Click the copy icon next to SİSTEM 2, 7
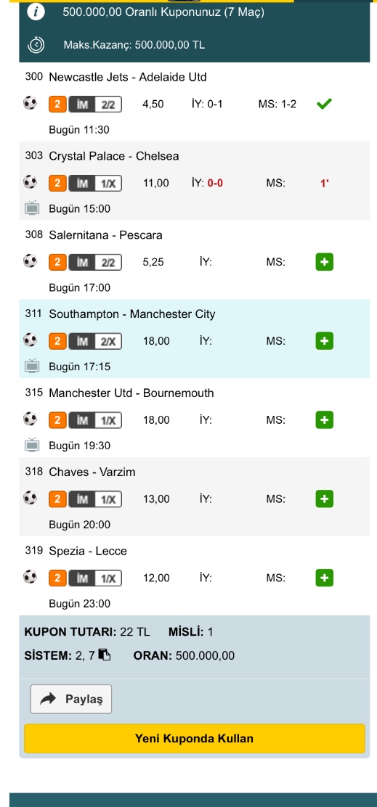 point(105,655)
